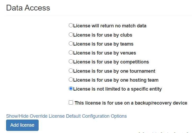
Task: Enable the backup/recovery device checkbox
Action: [71, 102]
